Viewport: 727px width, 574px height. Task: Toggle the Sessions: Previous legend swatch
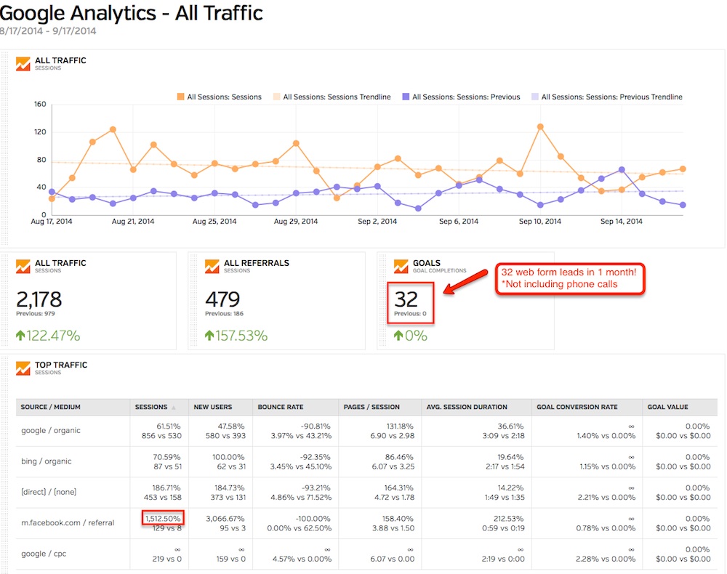(x=406, y=97)
